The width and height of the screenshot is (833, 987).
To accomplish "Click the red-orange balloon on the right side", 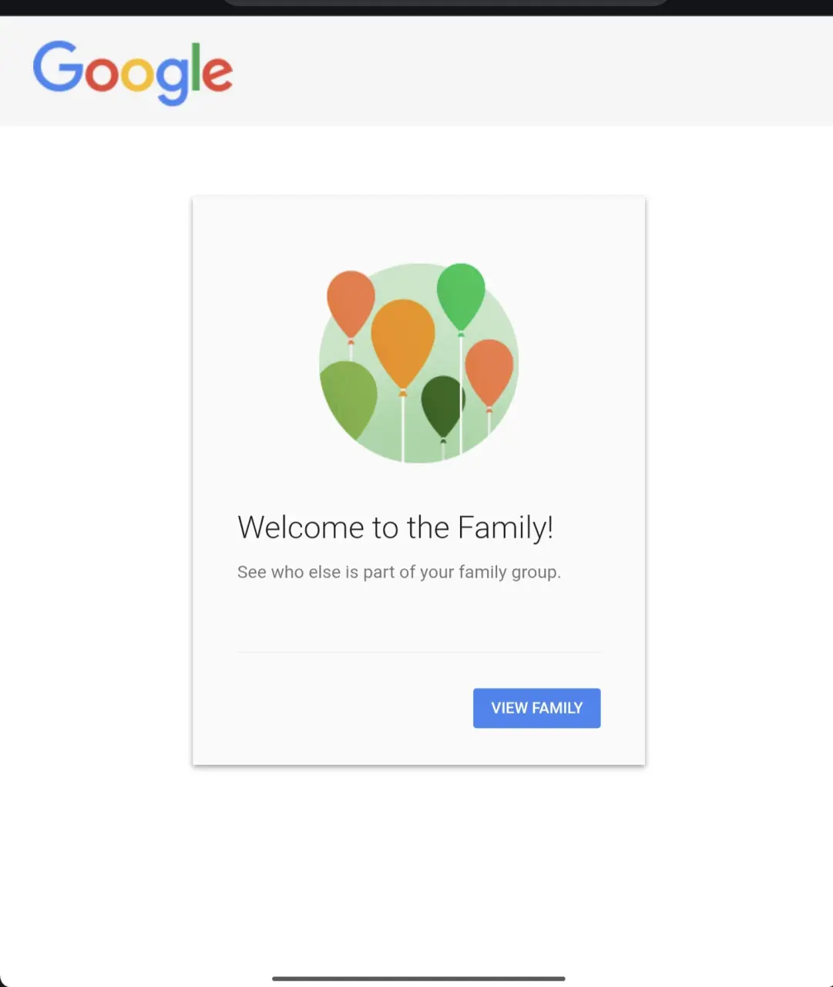I will (489, 373).
